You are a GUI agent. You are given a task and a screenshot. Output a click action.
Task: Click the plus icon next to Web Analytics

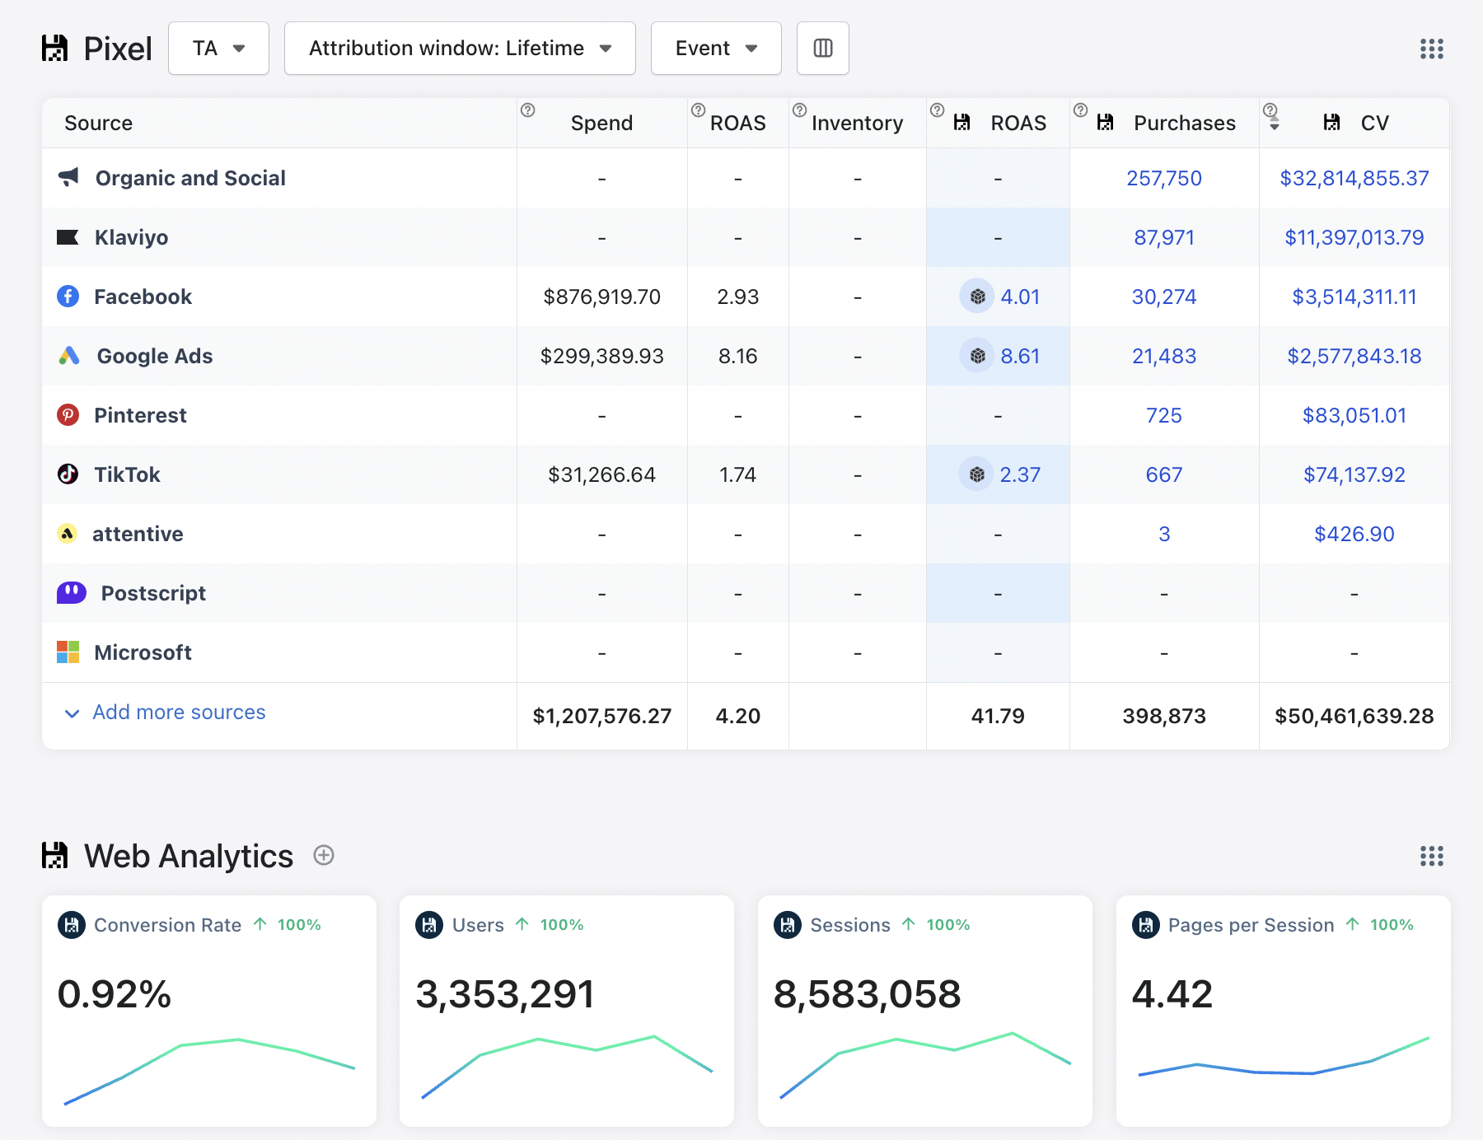pos(324,855)
